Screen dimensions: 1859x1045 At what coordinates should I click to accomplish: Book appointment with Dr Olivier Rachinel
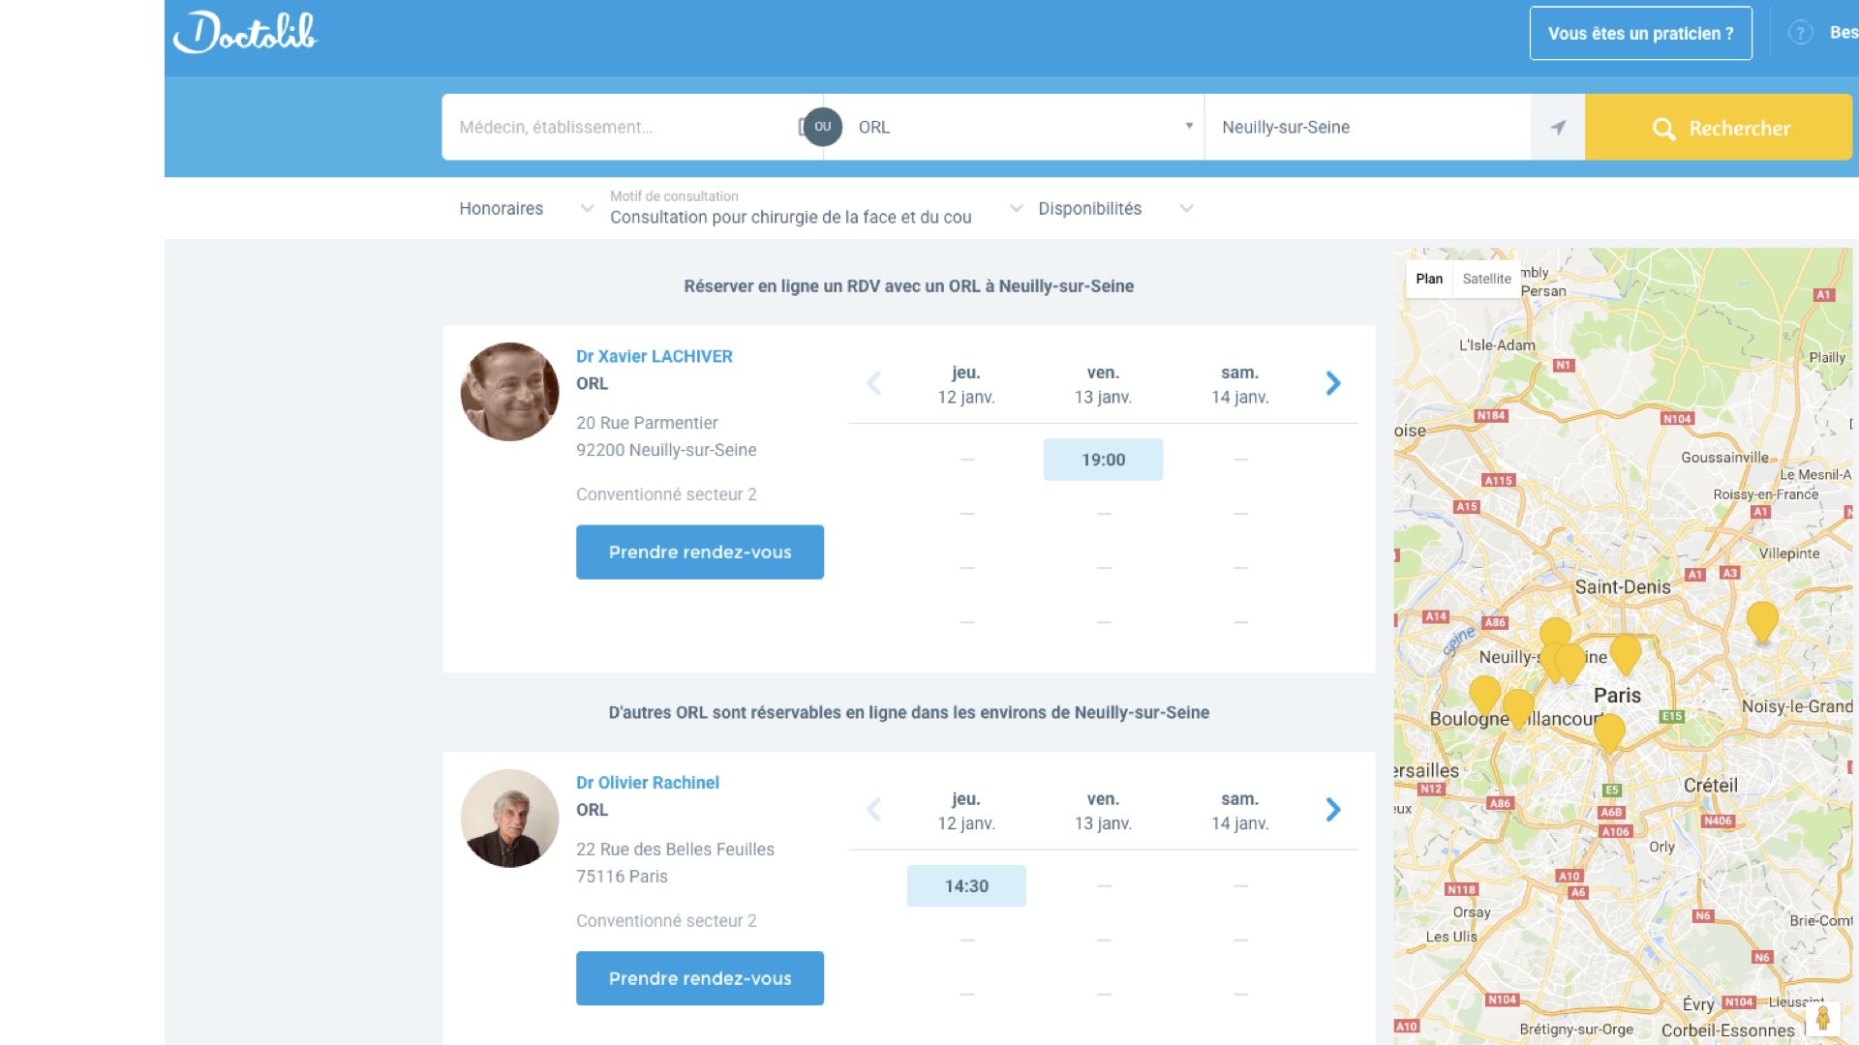pos(700,978)
